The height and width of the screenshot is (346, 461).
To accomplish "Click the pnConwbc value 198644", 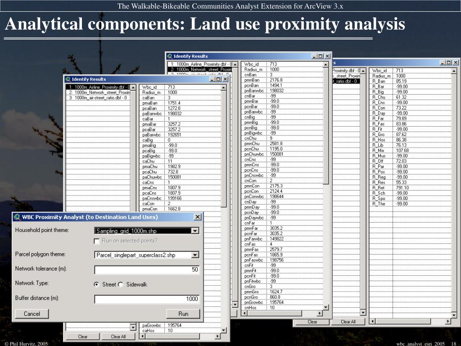I will click(277, 196).
